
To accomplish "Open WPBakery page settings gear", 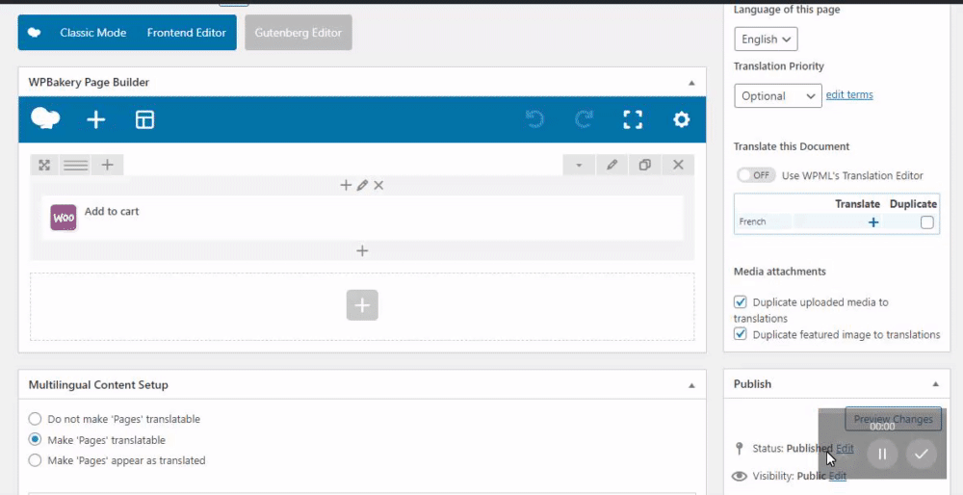I will click(681, 119).
